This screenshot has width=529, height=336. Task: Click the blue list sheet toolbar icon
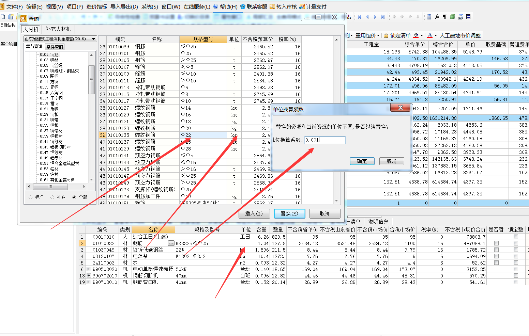coord(468,17)
